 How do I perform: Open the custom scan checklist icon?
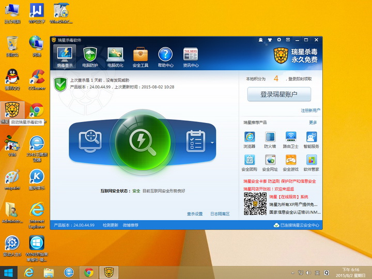click(195, 139)
